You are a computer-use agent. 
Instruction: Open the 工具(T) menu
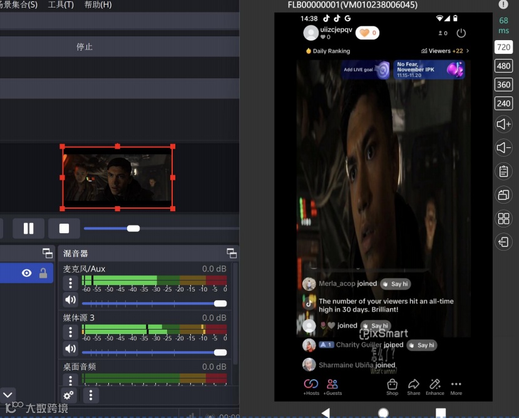click(61, 4)
